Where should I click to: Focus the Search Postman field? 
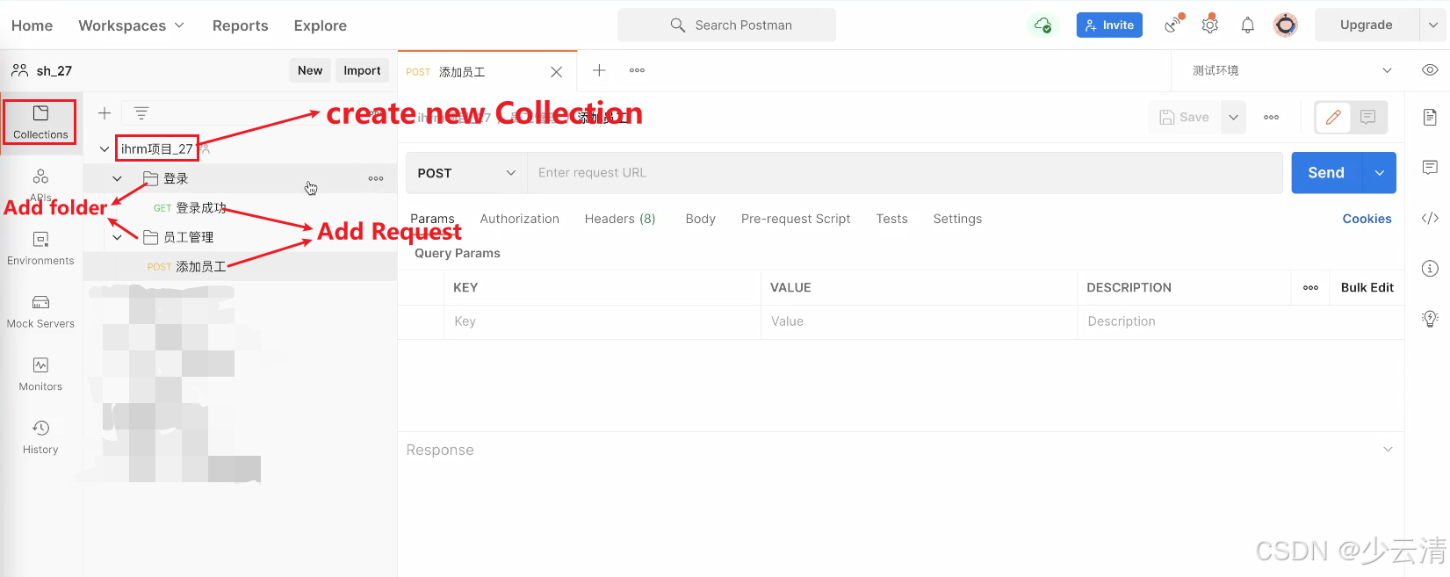pos(726,25)
